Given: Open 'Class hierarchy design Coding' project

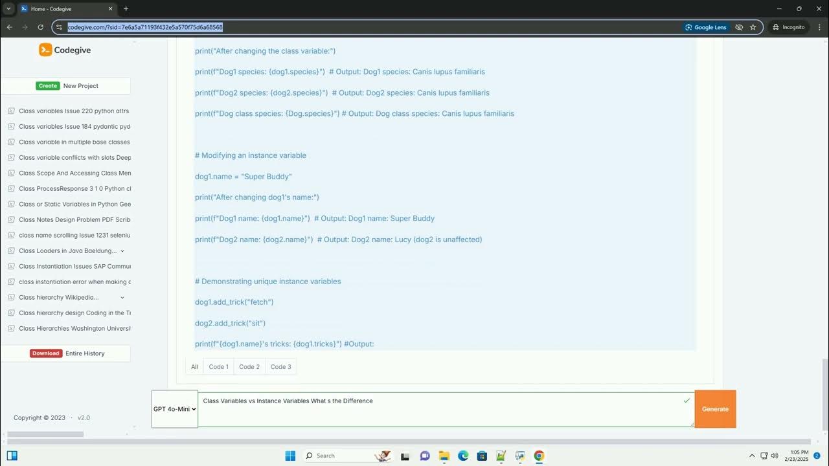Looking at the screenshot, I should pyautogui.click(x=74, y=313).
